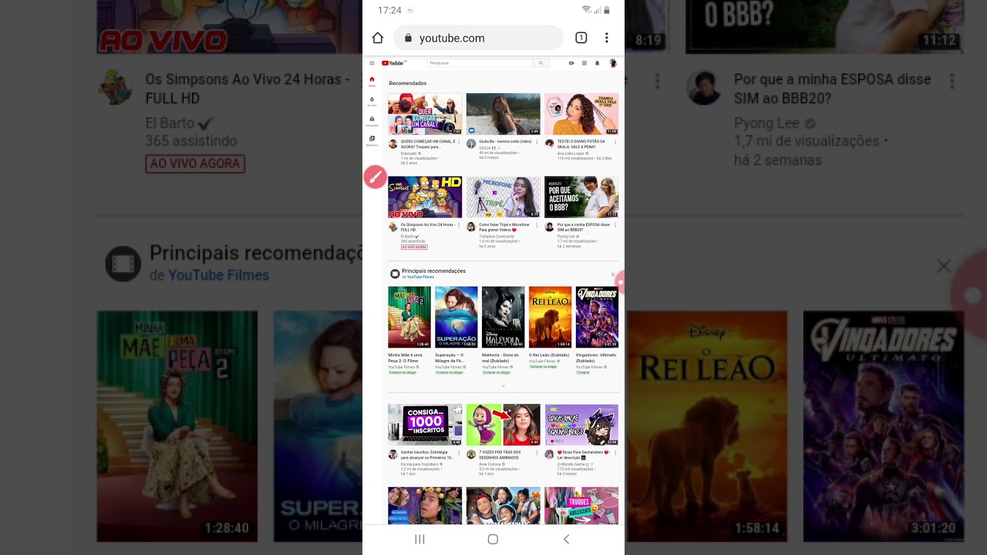
Task: Play the CONSIGA 1000 INSCRITOS video thumbnail
Action: point(425,425)
